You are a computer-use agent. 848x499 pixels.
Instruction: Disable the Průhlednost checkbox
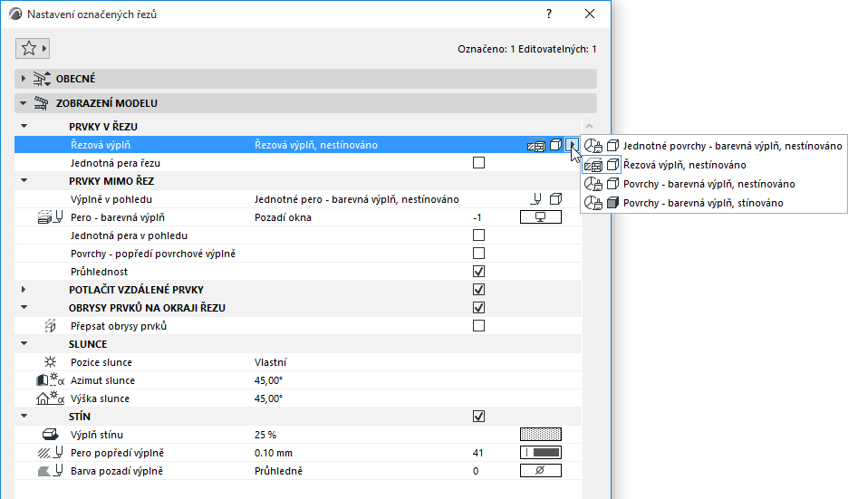478,272
